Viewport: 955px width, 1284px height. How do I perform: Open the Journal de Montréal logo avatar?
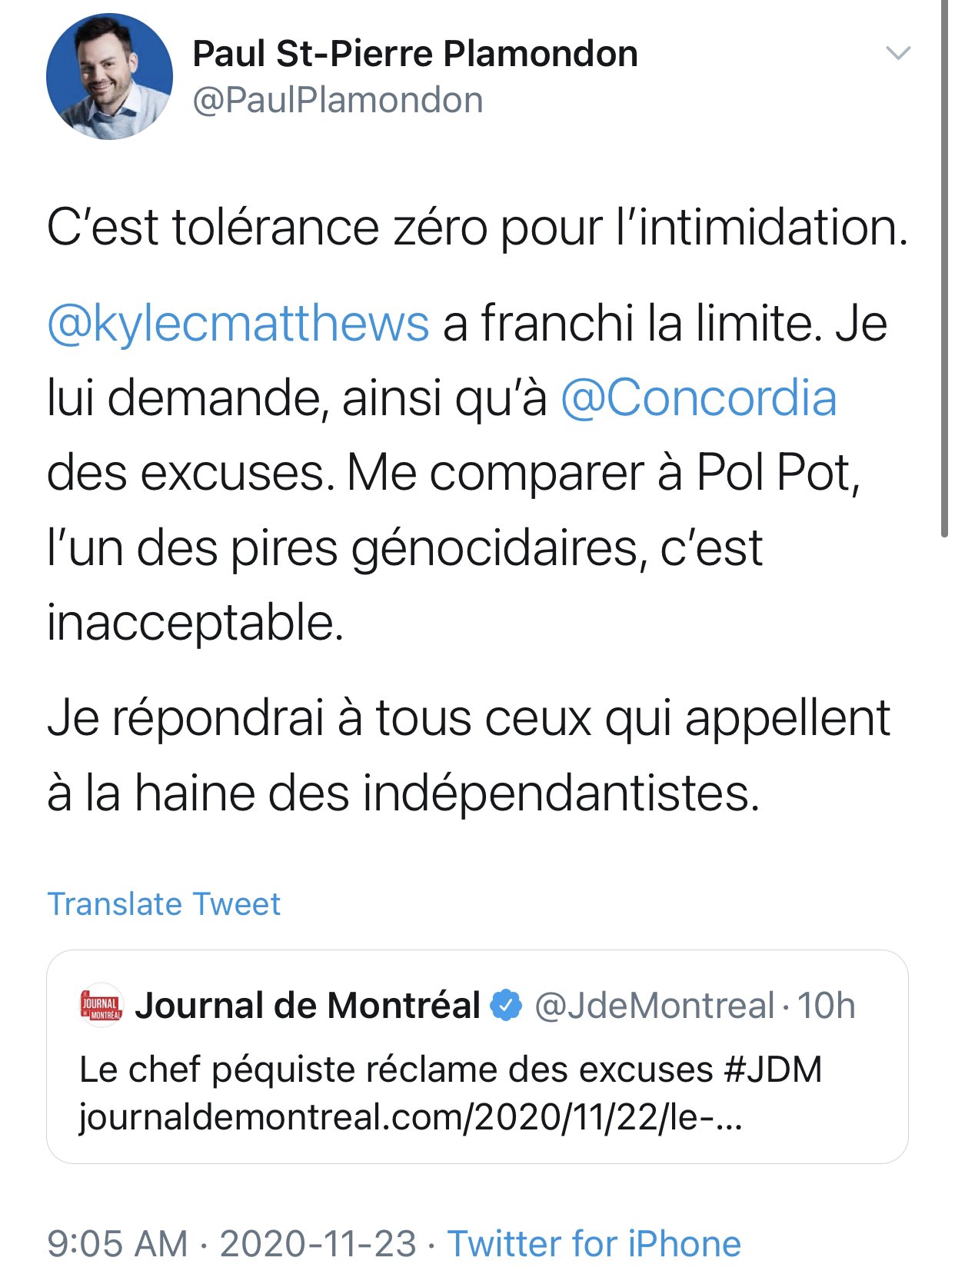pyautogui.click(x=101, y=1005)
